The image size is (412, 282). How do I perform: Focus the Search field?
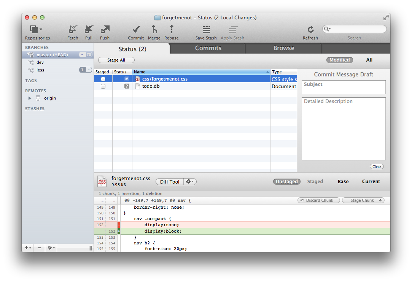pos(355,29)
